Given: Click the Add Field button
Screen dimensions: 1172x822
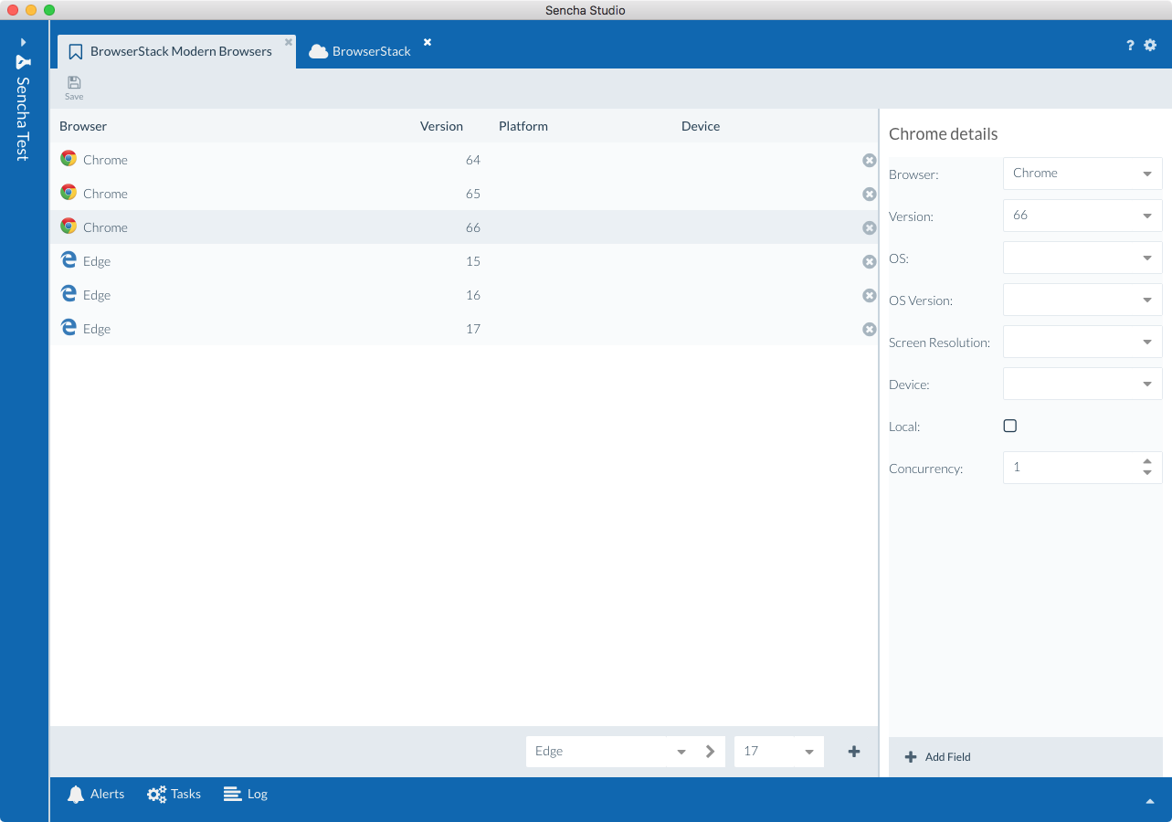Looking at the screenshot, I should tap(935, 756).
